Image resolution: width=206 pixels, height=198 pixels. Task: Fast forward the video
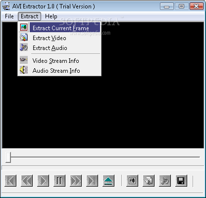76,181
